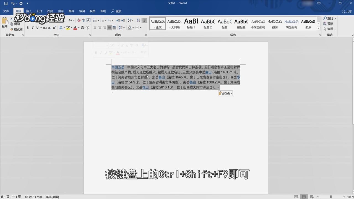Open the Paste Options (Ctrl) dropdown

click(225, 93)
